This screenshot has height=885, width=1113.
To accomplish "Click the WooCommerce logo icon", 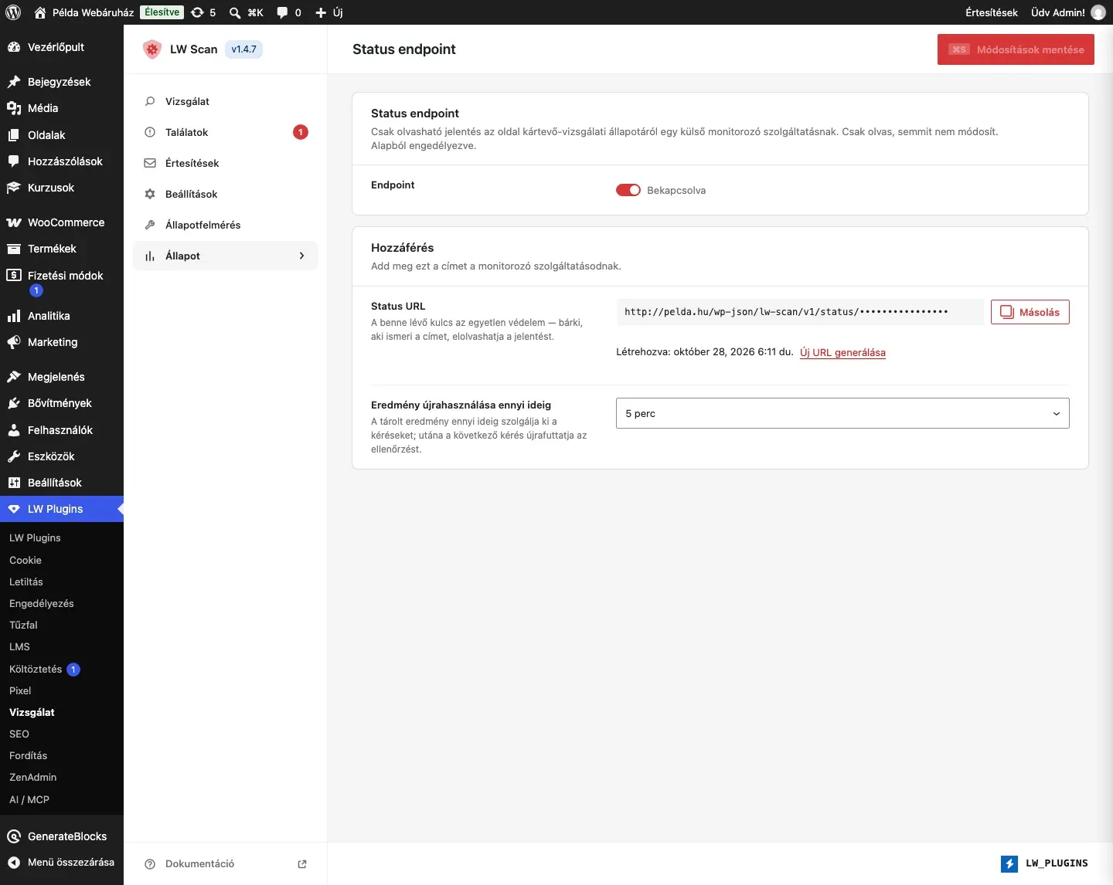I will [14, 222].
